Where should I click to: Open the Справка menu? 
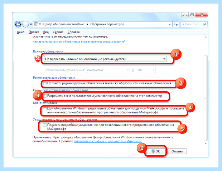[x=73, y=32]
